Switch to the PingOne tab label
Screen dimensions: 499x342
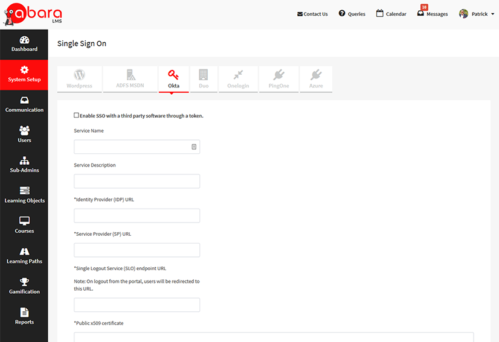coord(278,86)
